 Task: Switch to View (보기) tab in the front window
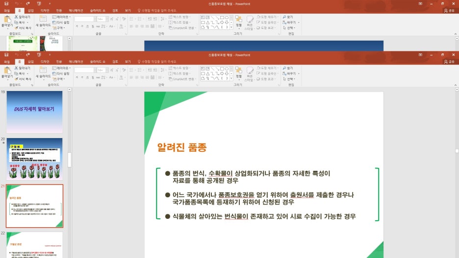click(x=128, y=62)
